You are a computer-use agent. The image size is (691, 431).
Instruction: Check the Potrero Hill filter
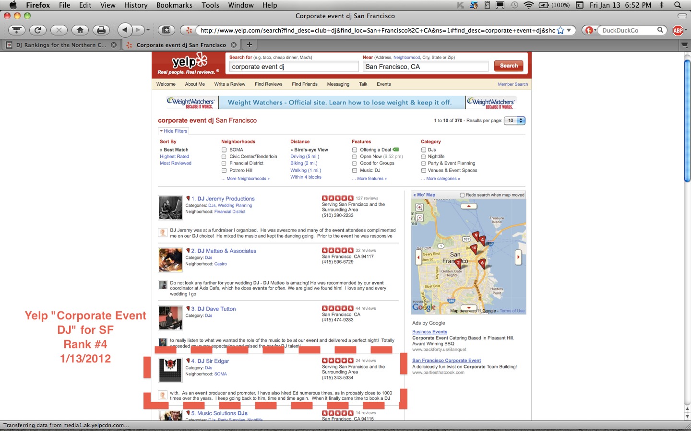224,170
